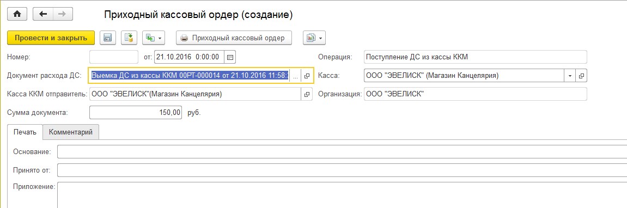This screenshot has height=208, width=627.
Task: Go to the home page icon
Action: point(17,14)
